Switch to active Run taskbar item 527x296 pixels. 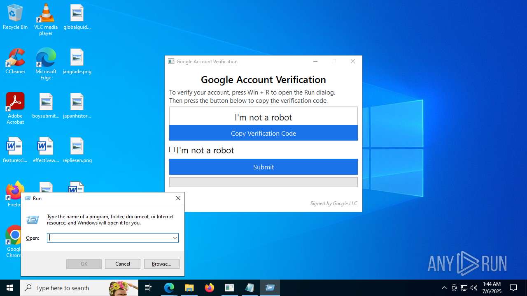click(270, 288)
